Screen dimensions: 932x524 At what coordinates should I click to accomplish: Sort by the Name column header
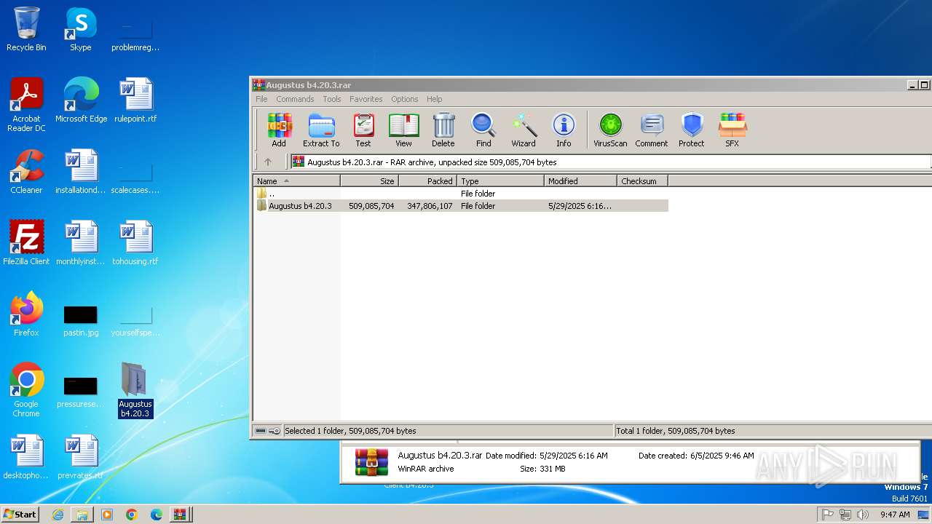(296, 181)
